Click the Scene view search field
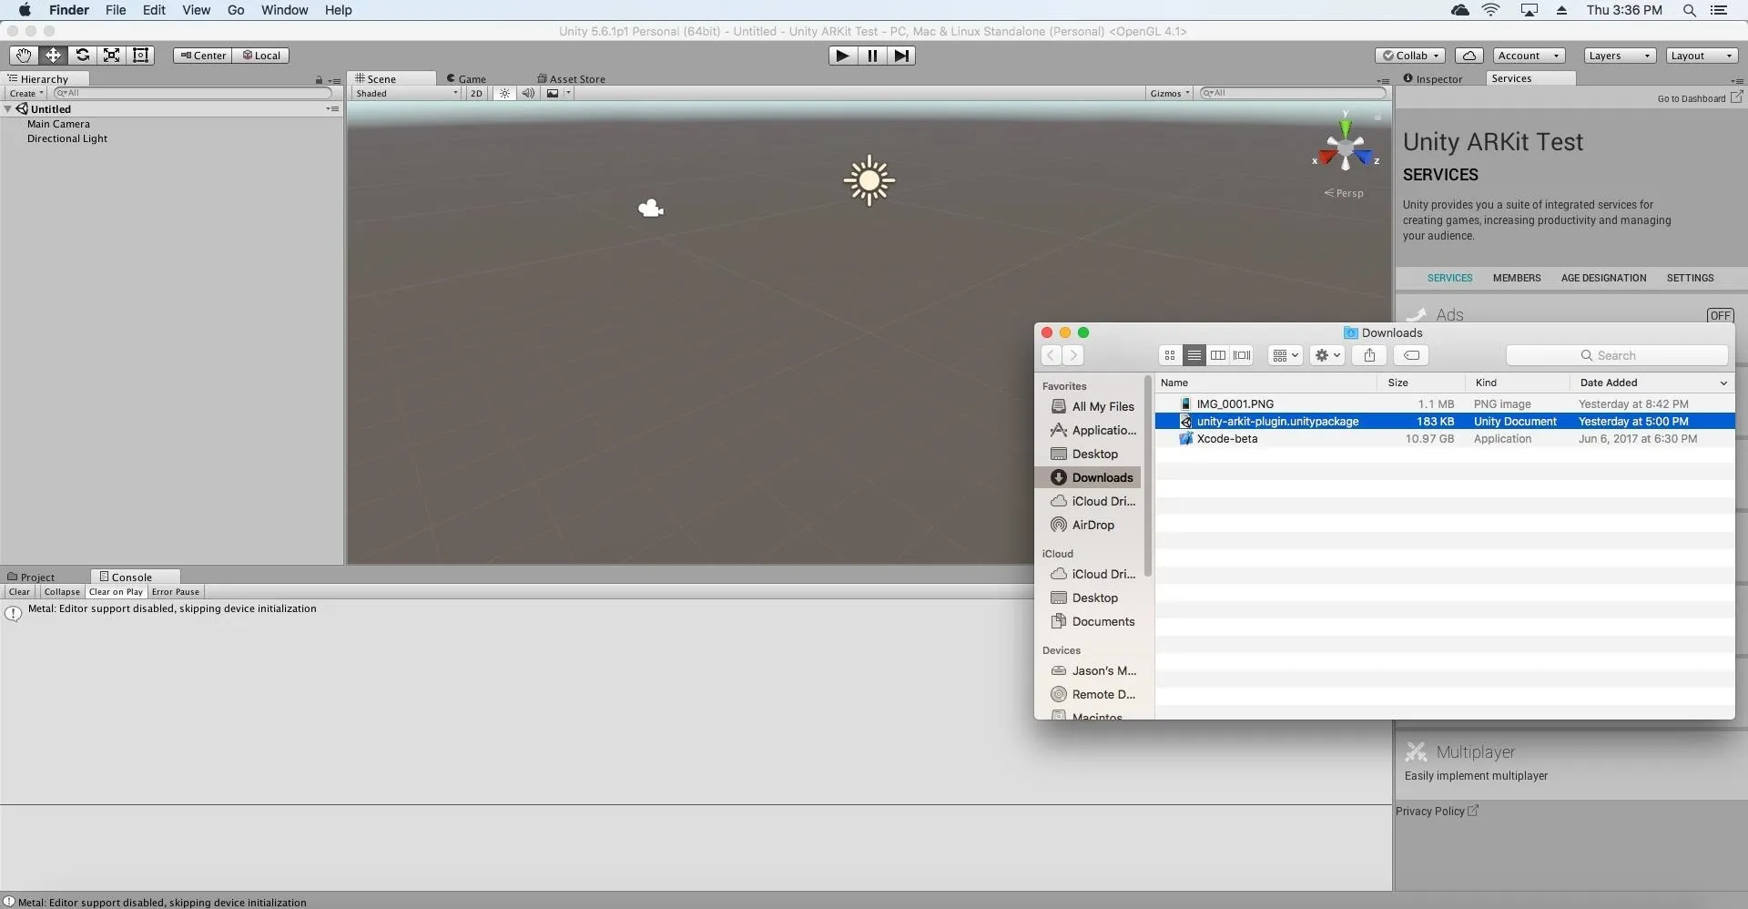This screenshot has width=1748, height=909. [x=1291, y=93]
